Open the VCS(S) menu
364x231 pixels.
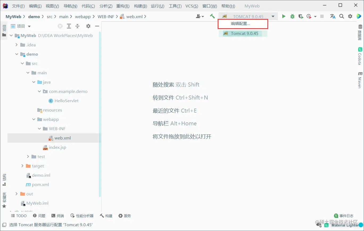click(x=192, y=6)
